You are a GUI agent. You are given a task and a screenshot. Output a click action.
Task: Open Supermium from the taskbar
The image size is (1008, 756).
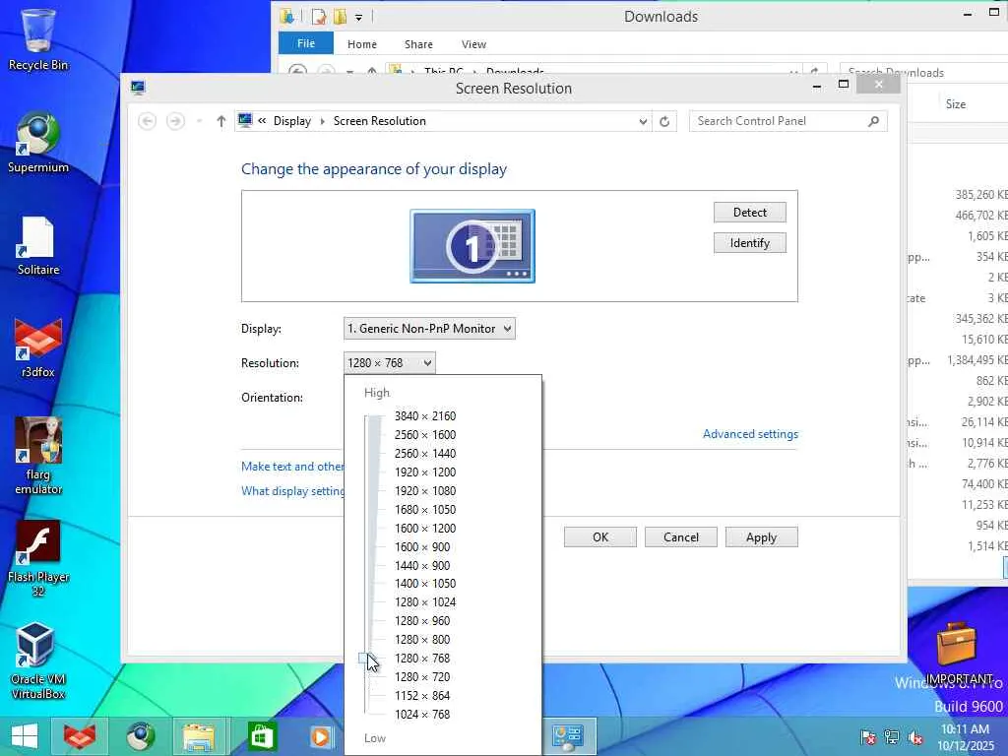pyautogui.click(x=140, y=736)
